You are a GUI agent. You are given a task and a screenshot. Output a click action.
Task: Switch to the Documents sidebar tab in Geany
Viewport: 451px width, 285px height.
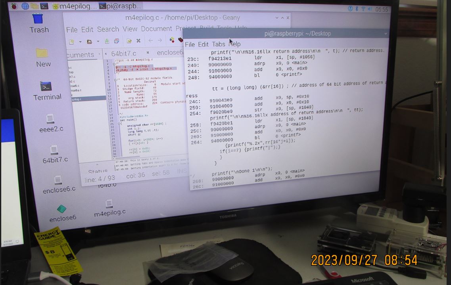pyautogui.click(x=81, y=55)
